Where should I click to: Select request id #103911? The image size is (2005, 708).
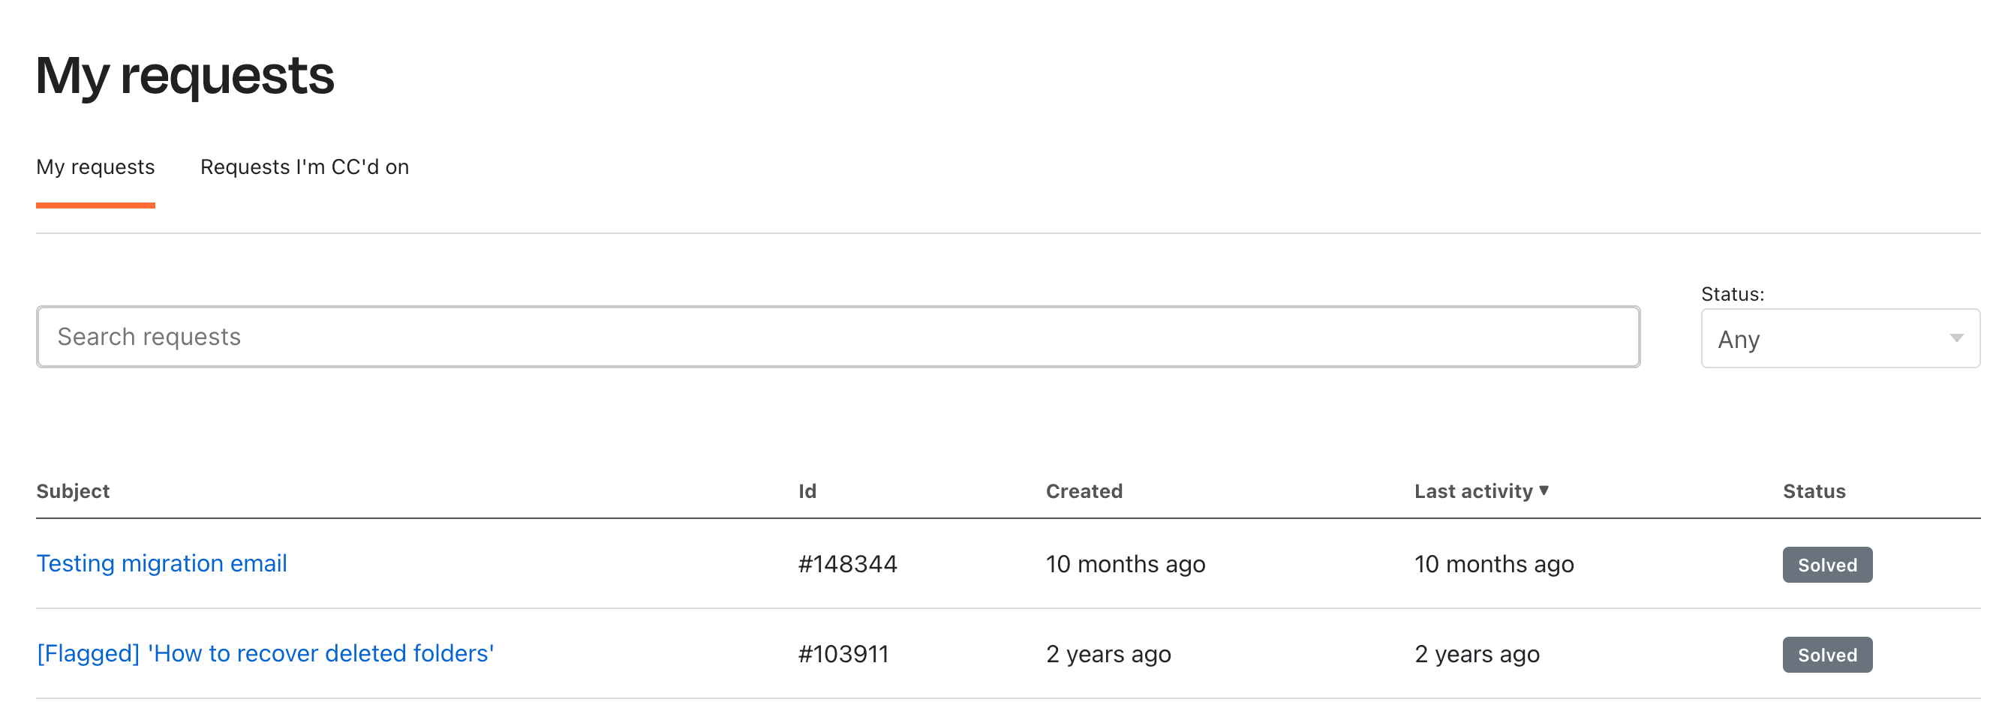click(843, 654)
